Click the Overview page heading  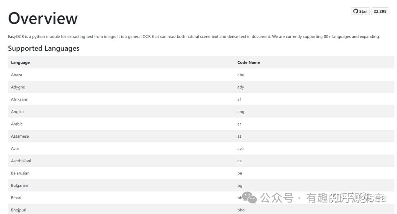[43, 18]
